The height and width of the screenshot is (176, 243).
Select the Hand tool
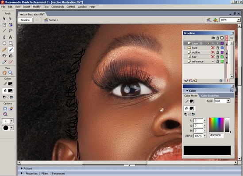coord(4,73)
